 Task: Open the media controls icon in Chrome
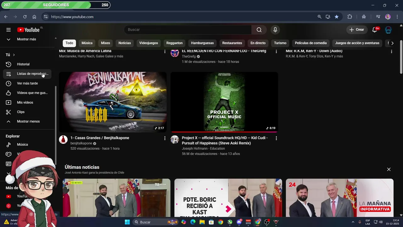[378, 17]
